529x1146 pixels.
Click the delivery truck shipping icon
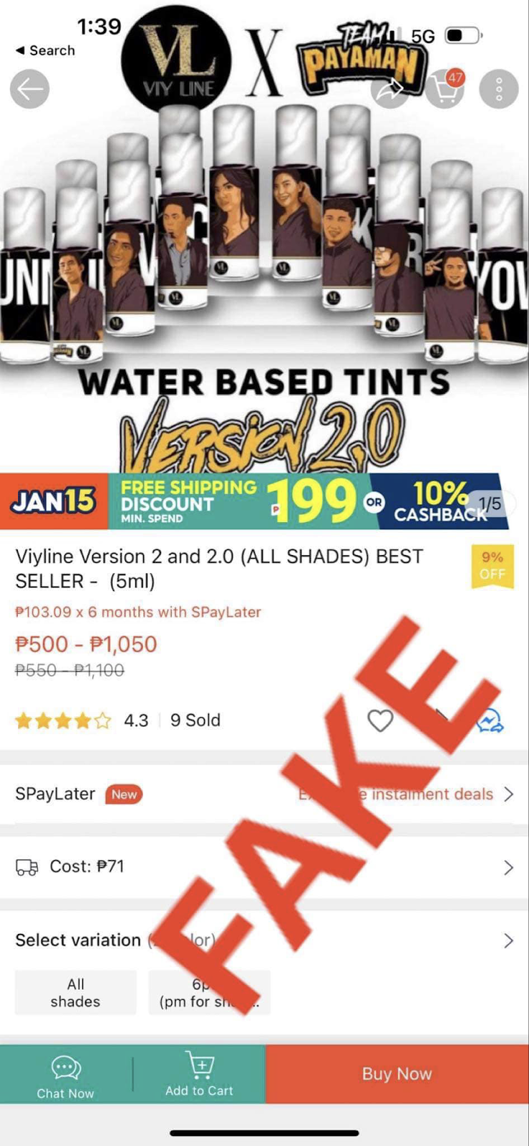[27, 867]
